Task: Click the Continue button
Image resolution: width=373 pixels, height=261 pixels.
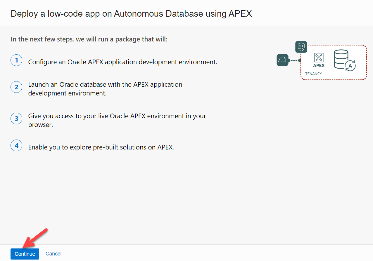Action: click(25, 254)
